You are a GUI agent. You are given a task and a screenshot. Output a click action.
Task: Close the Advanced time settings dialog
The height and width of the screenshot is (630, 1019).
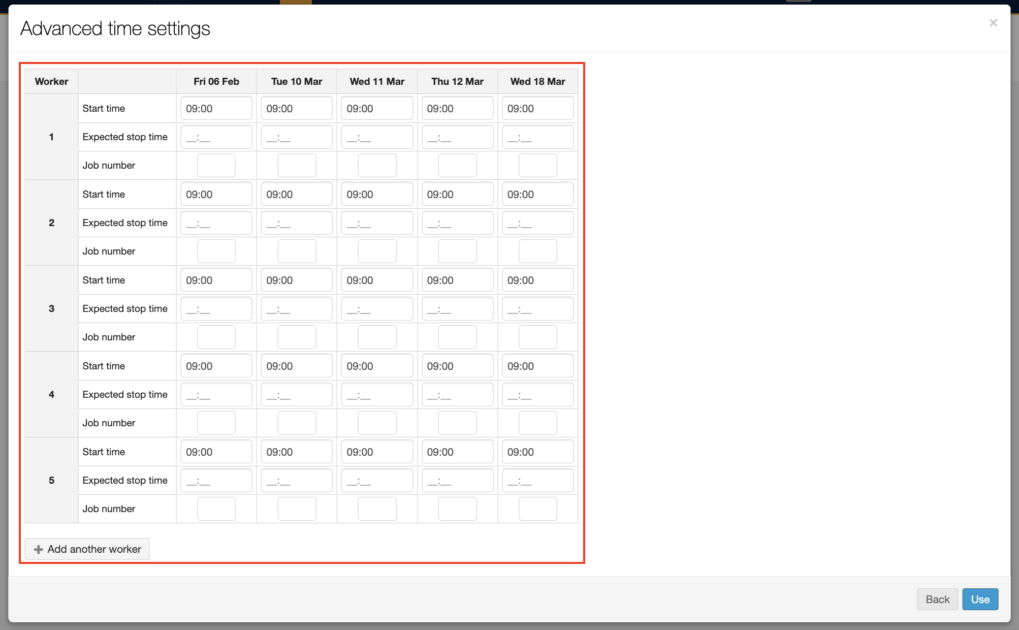pos(993,23)
